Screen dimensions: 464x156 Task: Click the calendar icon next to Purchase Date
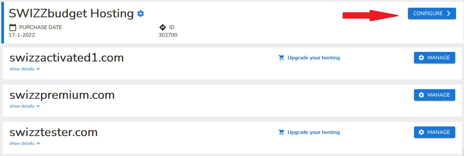pos(13,27)
